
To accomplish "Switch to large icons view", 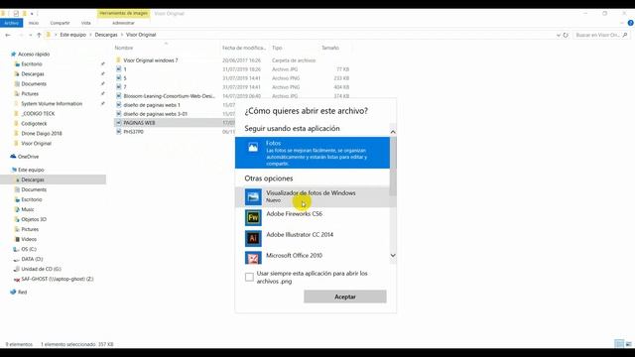I will 628,344.
